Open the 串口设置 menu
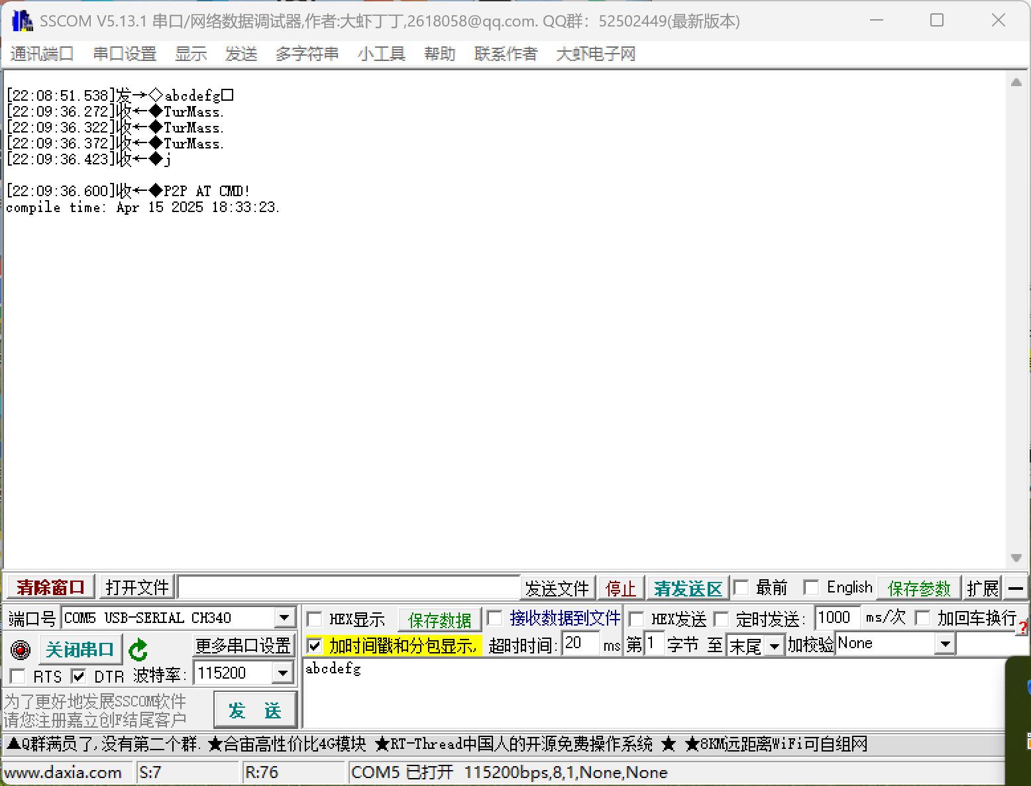This screenshot has height=786, width=1031. tap(125, 54)
